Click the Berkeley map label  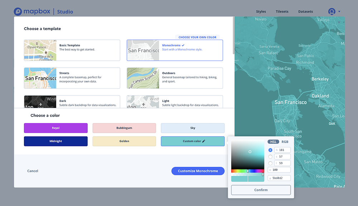(x=320, y=79)
